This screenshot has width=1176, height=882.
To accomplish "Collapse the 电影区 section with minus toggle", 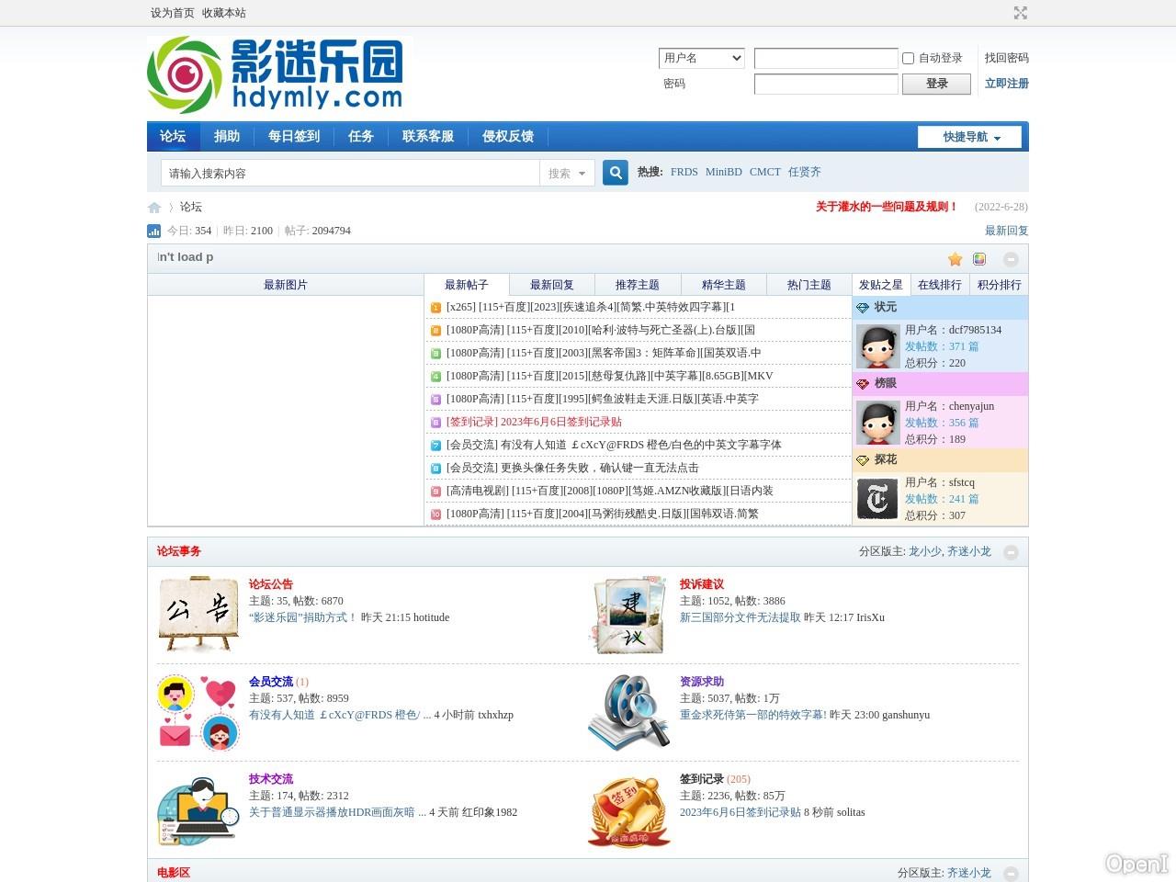I will tap(1012, 874).
